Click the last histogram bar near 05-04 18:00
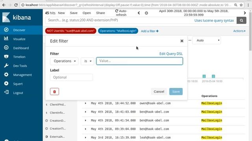This screenshot has height=141, width=252. 213,76
